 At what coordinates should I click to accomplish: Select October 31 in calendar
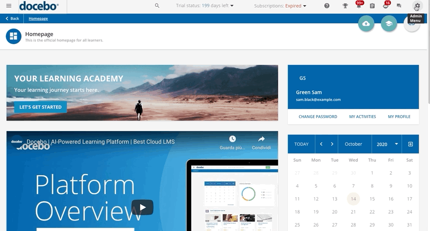(409, 225)
